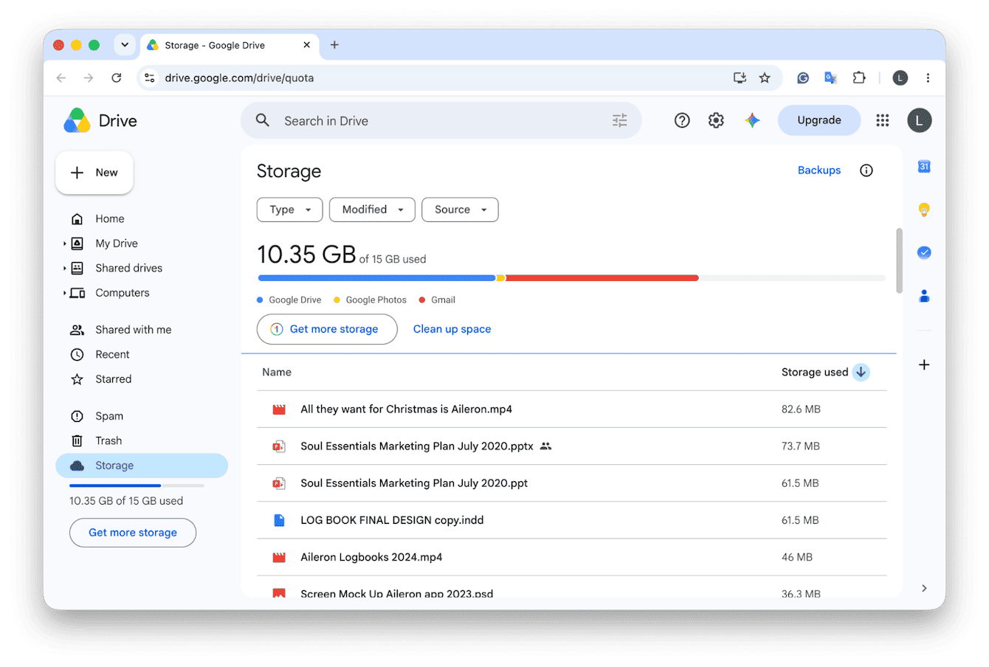
Task: Select Soul Essentials Marketing Plan July 2020.pptx
Action: (x=571, y=446)
